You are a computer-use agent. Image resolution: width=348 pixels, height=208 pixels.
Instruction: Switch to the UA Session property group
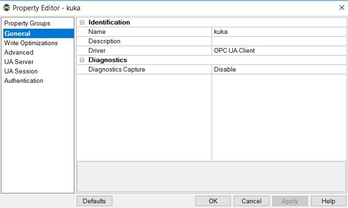click(x=21, y=71)
